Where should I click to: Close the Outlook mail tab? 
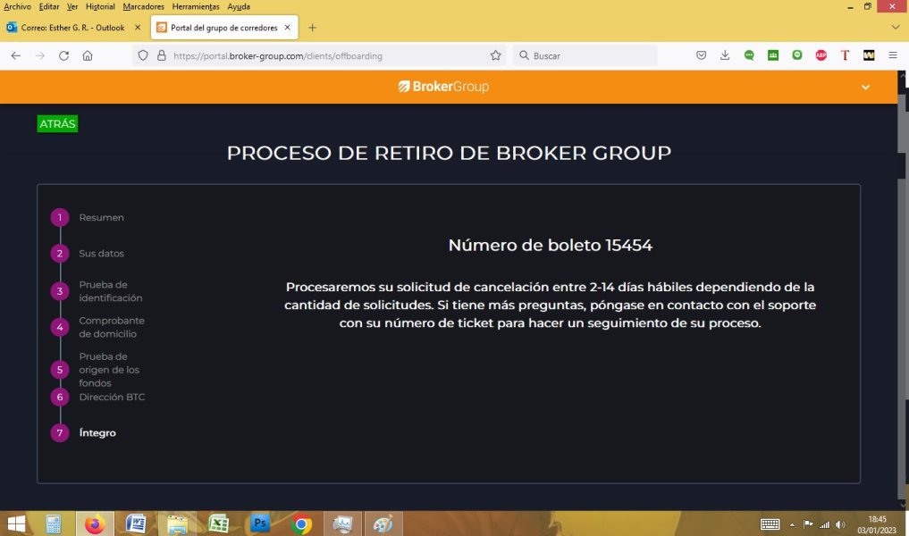coord(138,27)
